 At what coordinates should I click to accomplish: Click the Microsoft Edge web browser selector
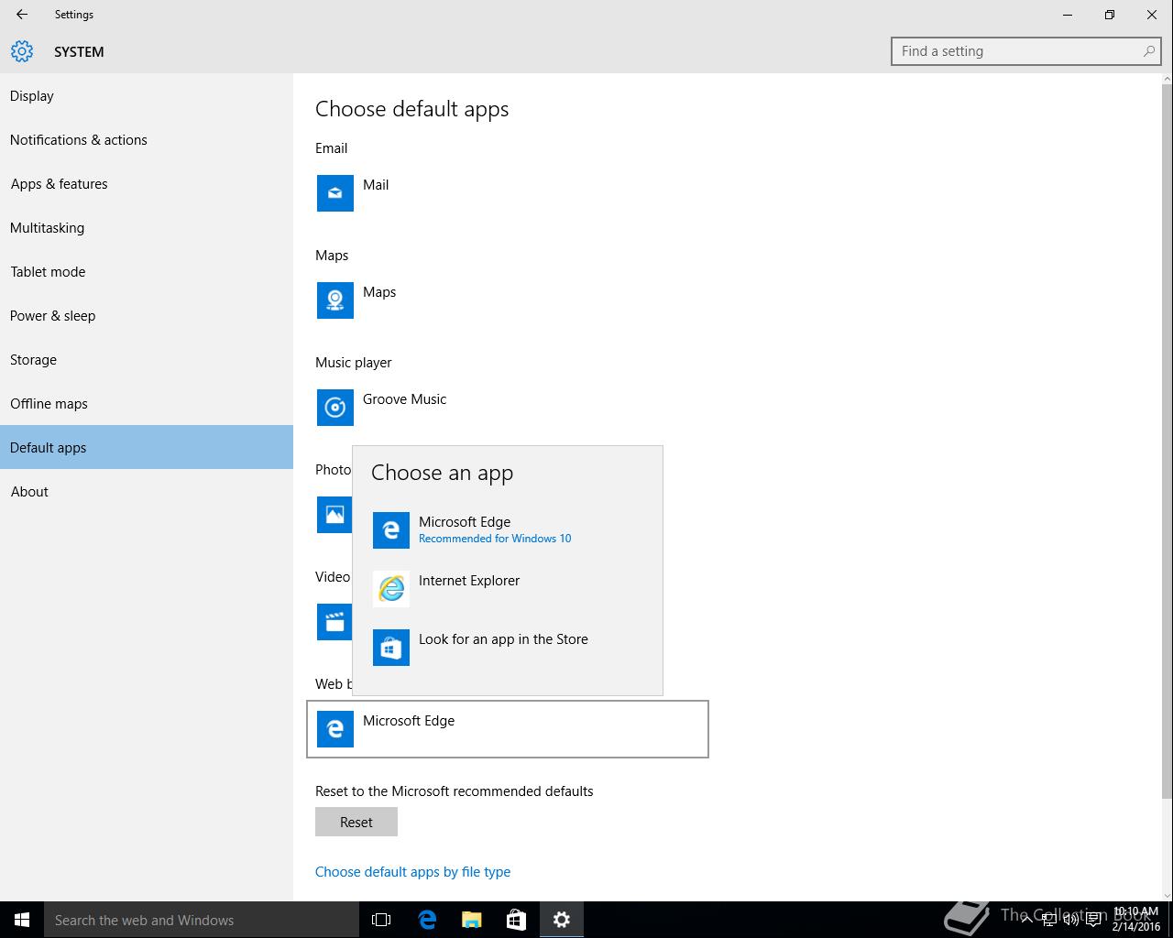(508, 729)
